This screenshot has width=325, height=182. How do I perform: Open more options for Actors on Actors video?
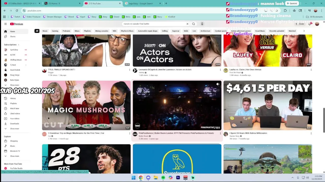220,70
